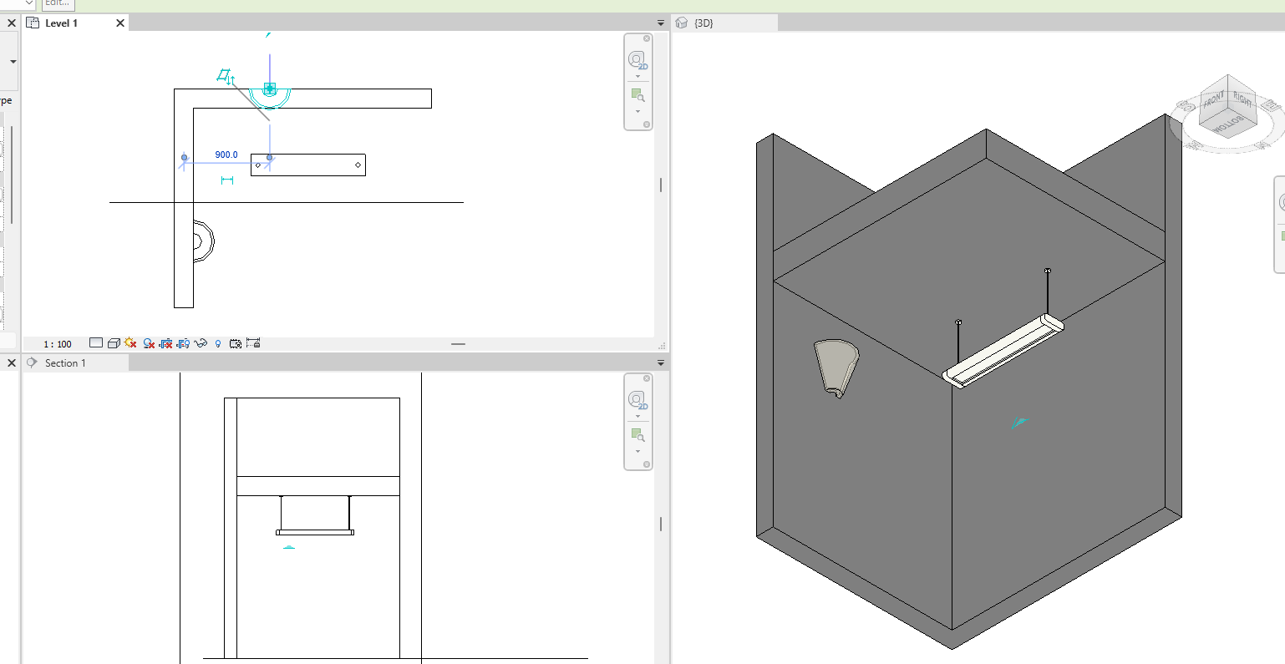Toggle Sun Path on in view control bar
Image resolution: width=1285 pixels, height=664 pixels.
(x=130, y=343)
